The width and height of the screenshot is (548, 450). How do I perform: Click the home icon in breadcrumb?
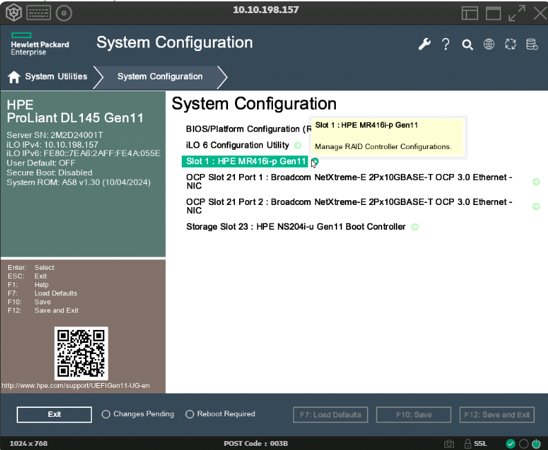coord(14,77)
